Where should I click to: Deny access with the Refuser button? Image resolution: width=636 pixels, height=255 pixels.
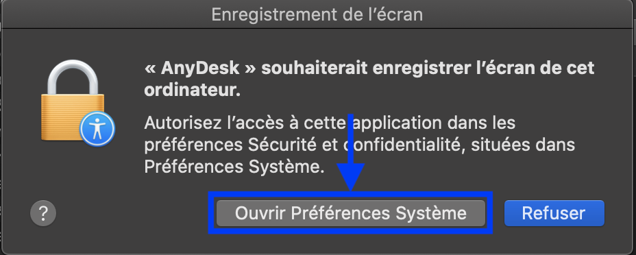[x=554, y=213]
